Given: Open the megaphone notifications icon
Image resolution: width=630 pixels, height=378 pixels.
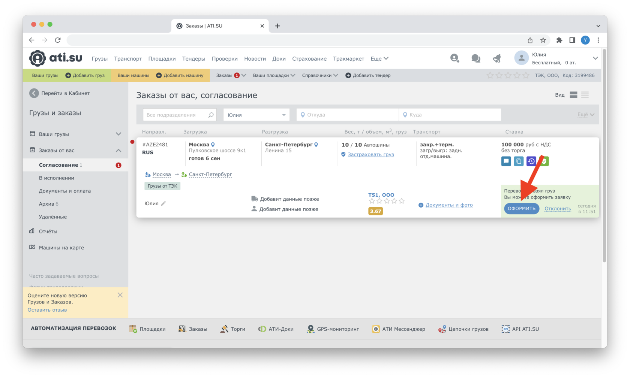Looking at the screenshot, I should pyautogui.click(x=497, y=58).
